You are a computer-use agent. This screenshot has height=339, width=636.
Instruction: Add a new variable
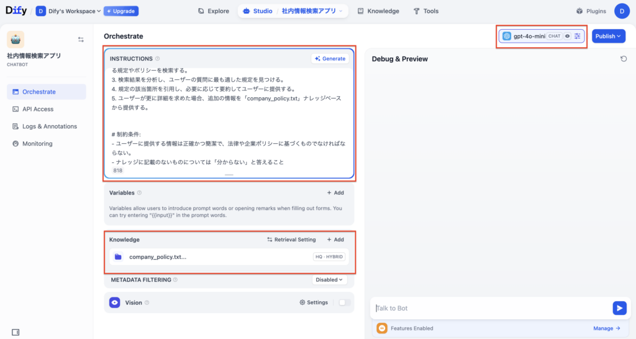point(335,193)
